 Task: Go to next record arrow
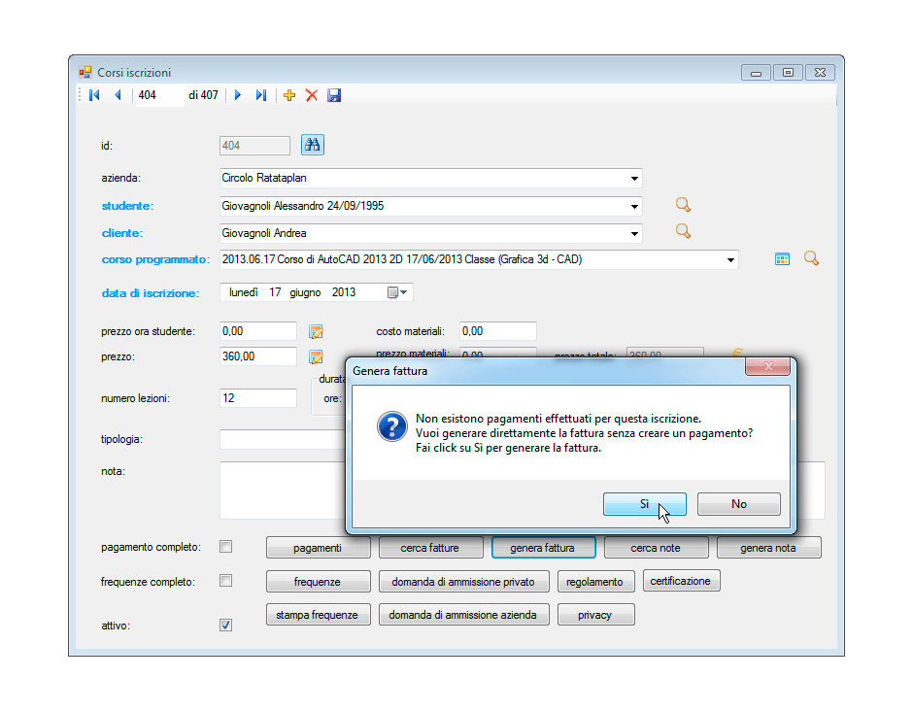tap(238, 95)
